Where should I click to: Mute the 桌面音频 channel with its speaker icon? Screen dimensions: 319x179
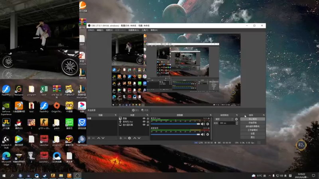(203, 134)
